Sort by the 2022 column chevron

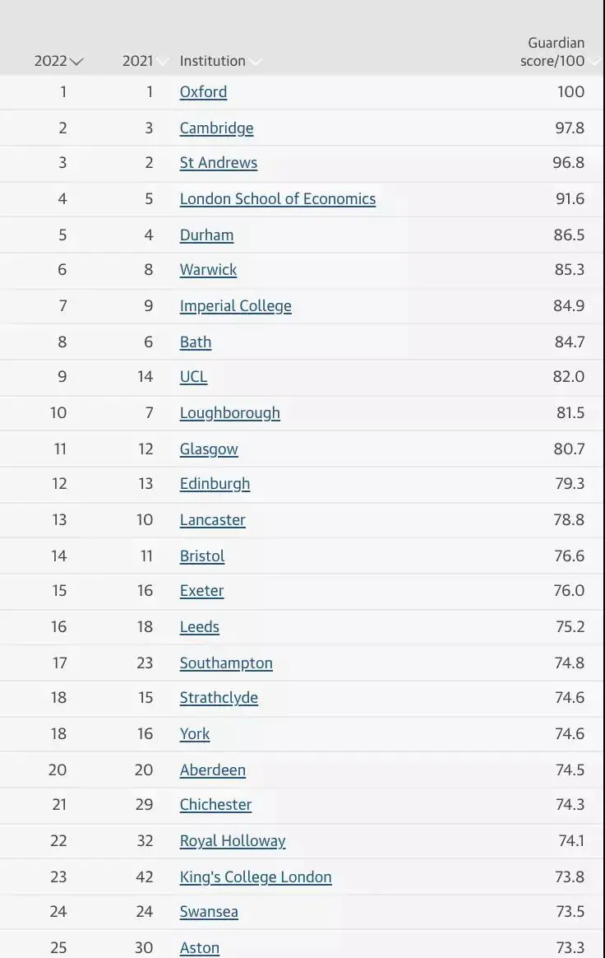pos(77,62)
